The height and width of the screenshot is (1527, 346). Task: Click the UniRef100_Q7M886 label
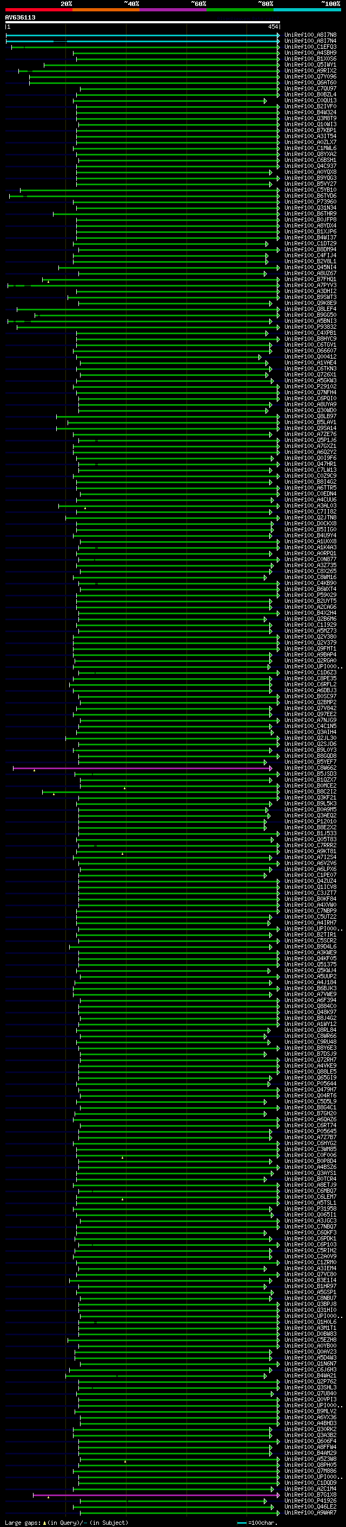pos(310,1471)
